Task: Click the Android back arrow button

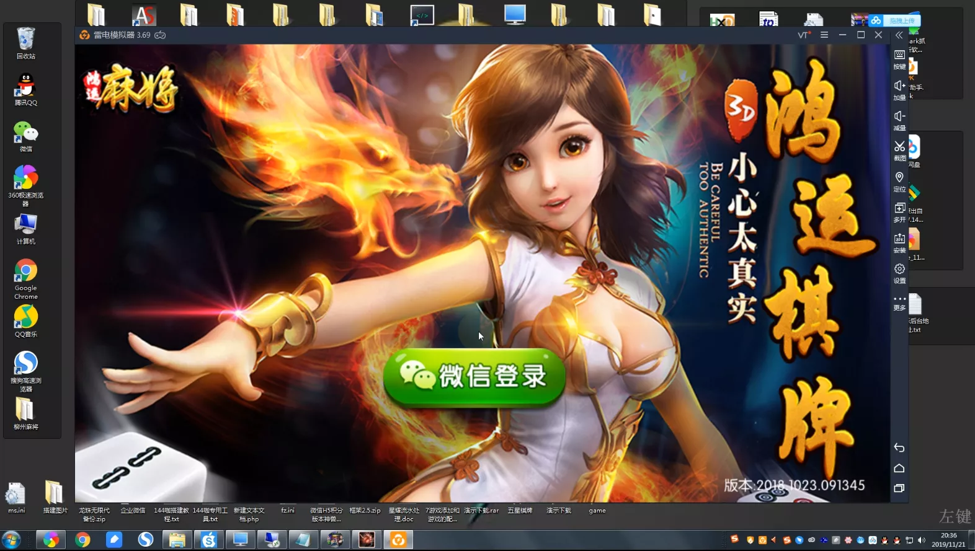Action: [899, 447]
